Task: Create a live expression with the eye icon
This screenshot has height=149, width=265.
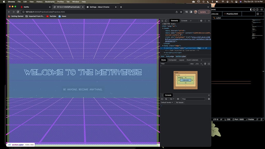Action: [x=178, y=99]
